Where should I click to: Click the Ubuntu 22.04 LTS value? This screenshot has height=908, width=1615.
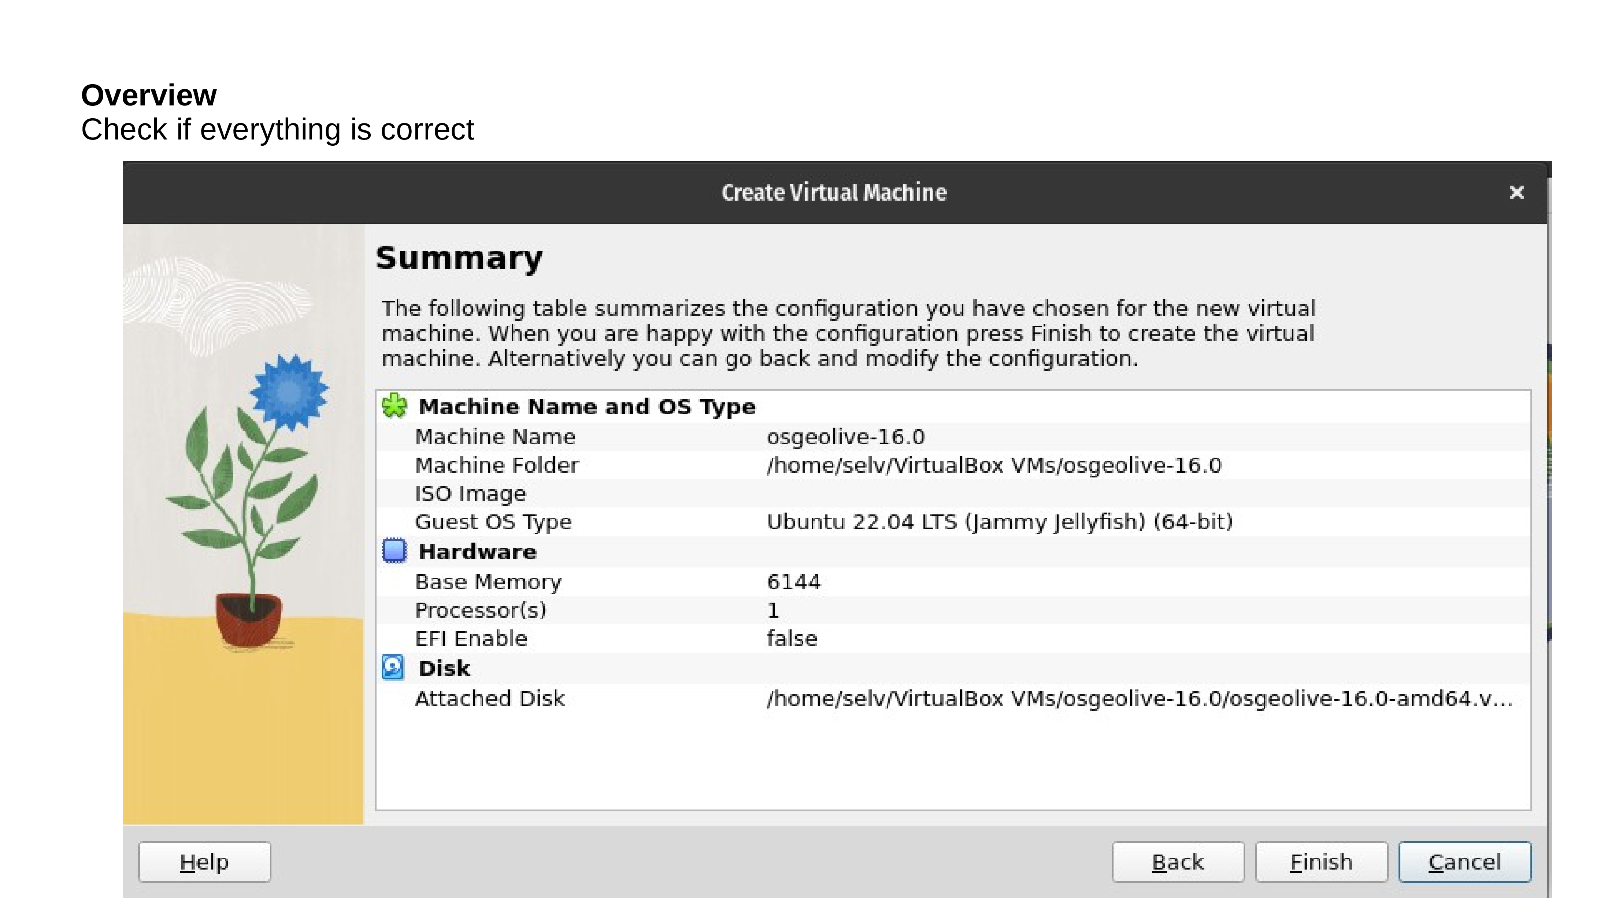coord(1000,522)
